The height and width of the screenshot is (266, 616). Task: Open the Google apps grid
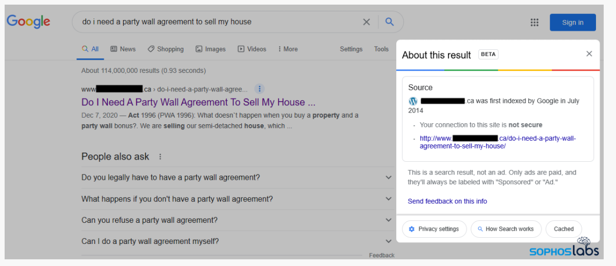(x=534, y=22)
